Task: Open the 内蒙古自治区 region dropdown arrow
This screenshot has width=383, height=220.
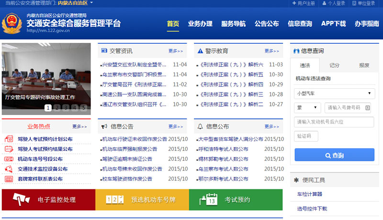Action: pos(91,3)
